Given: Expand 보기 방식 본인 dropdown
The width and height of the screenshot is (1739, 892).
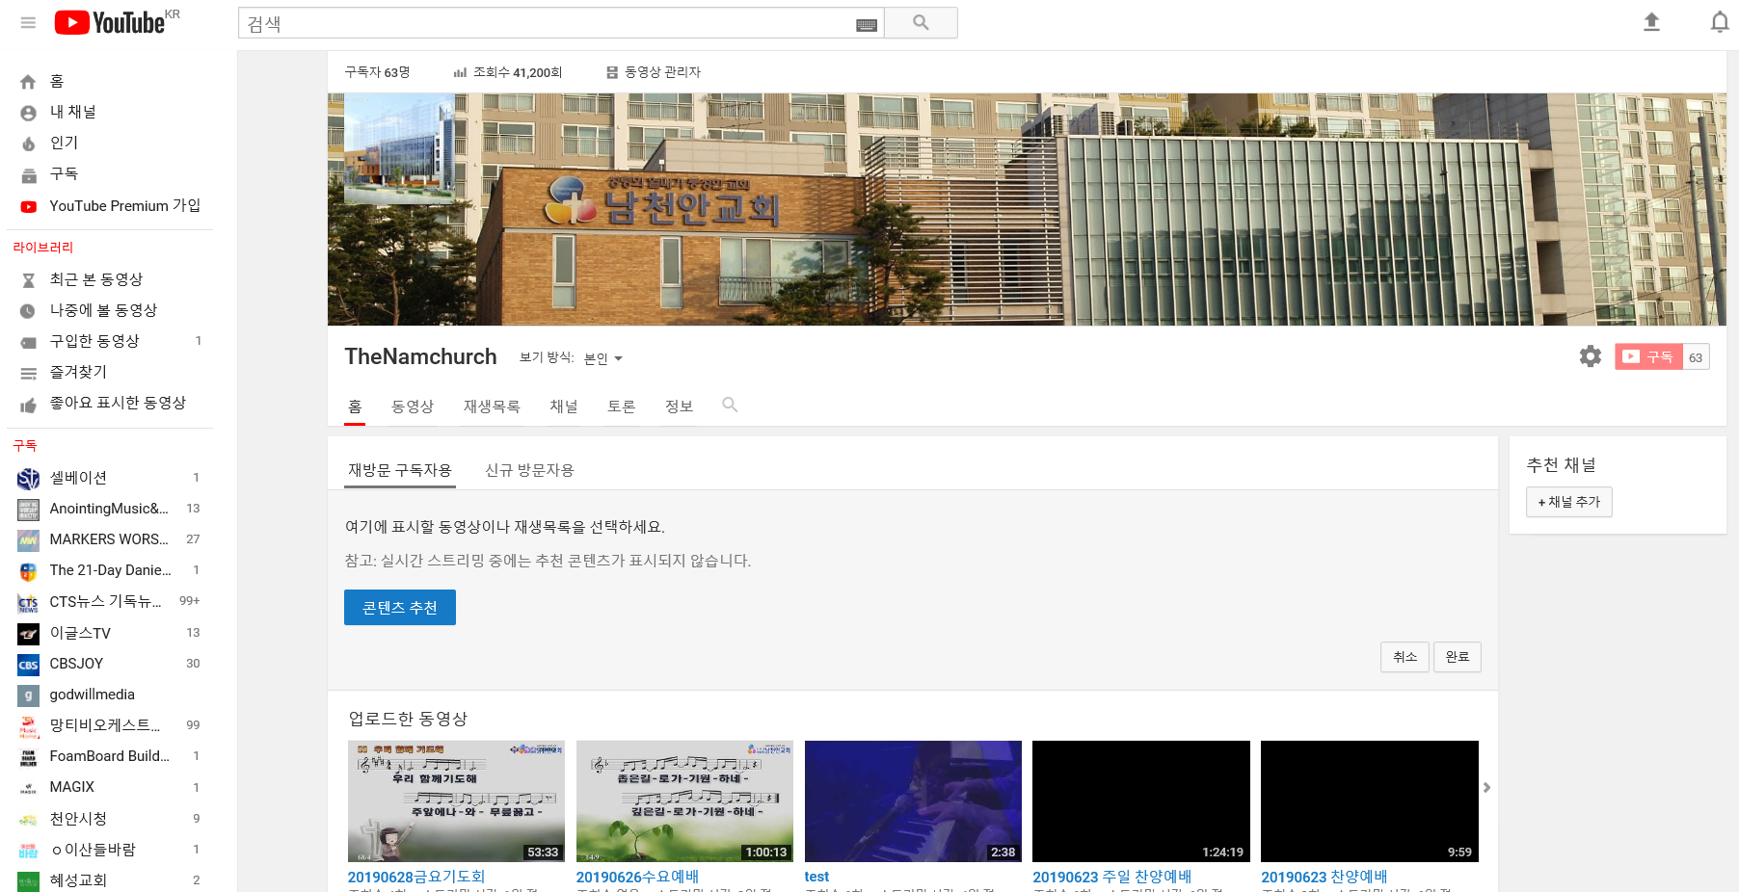Looking at the screenshot, I should 602,358.
